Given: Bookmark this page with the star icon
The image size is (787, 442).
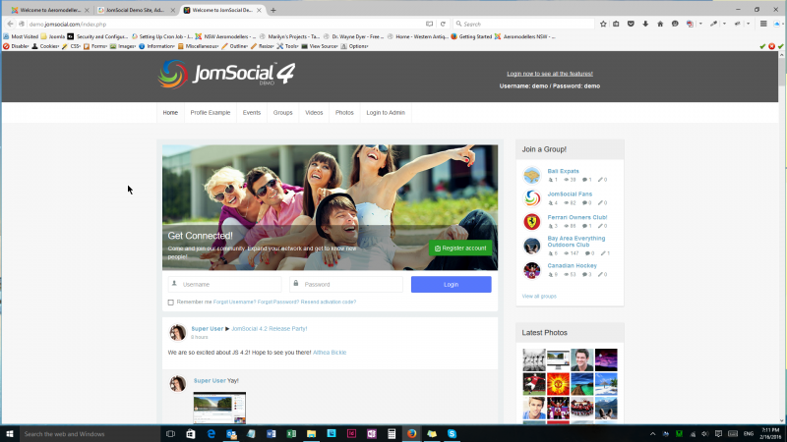Looking at the screenshot, I should pyautogui.click(x=603, y=24).
